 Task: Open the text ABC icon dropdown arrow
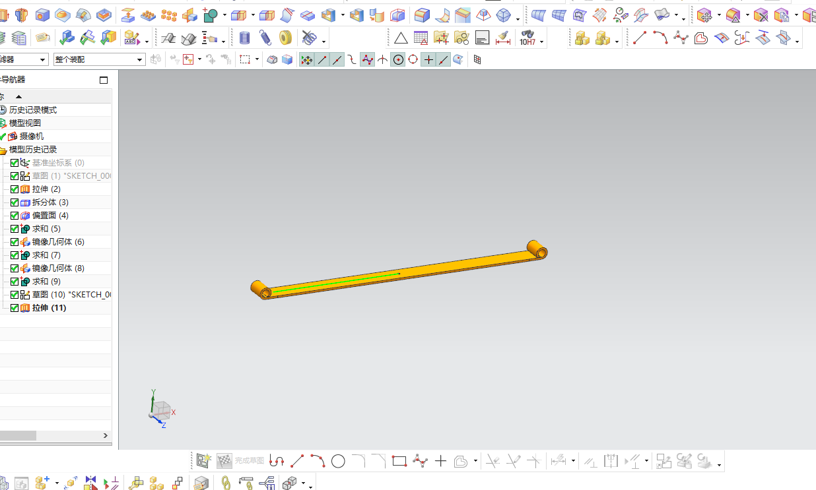(147, 41)
